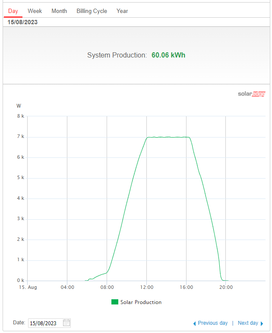Go to Next day
The width and height of the screenshot is (272, 333).
click(248, 323)
